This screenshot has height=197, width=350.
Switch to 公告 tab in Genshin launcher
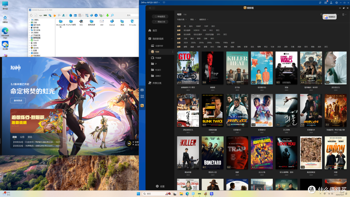click(x=22, y=137)
